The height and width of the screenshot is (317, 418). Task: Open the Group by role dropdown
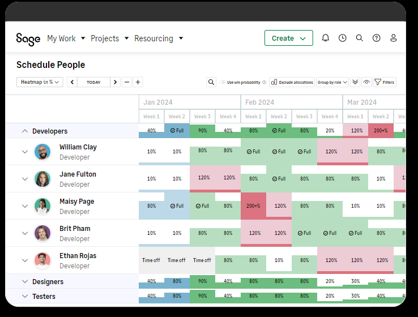332,82
